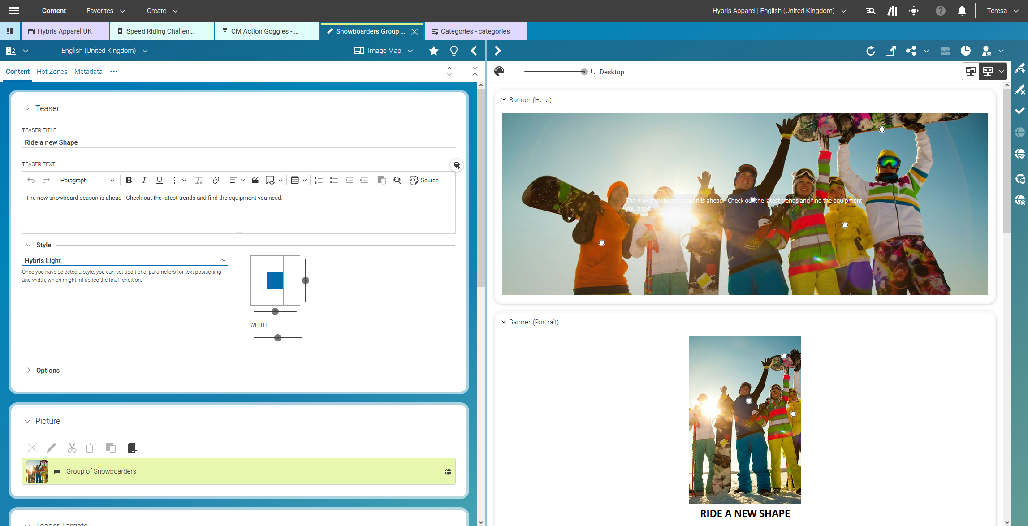Open the Hybris Light style dropdown
The width and height of the screenshot is (1028, 526).
pos(223,260)
